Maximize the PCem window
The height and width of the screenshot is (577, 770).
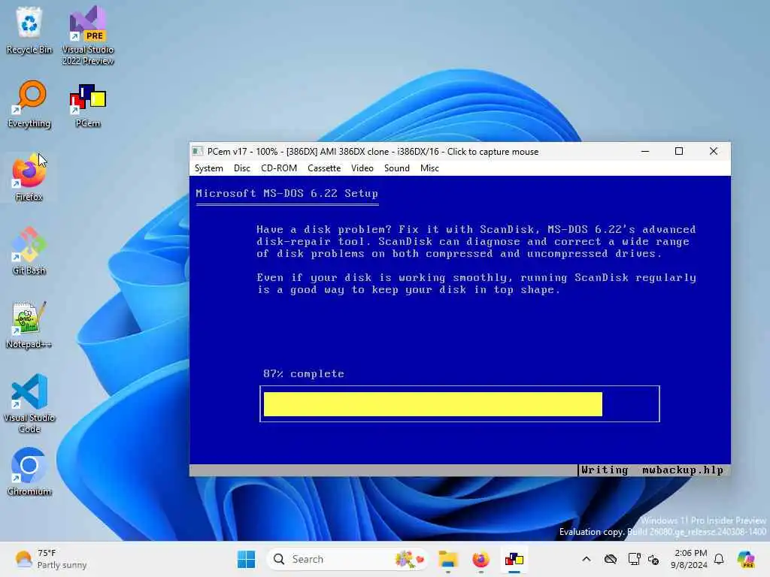679,151
